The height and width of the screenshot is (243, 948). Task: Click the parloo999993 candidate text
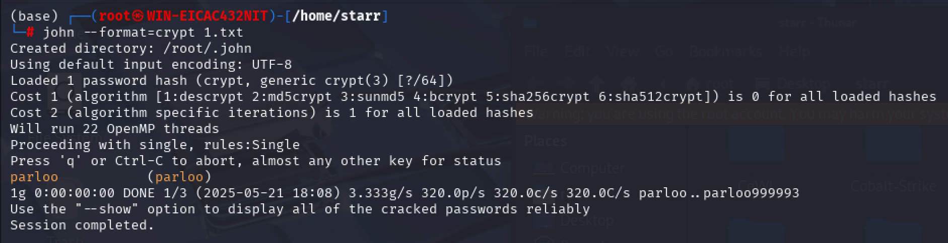click(751, 193)
